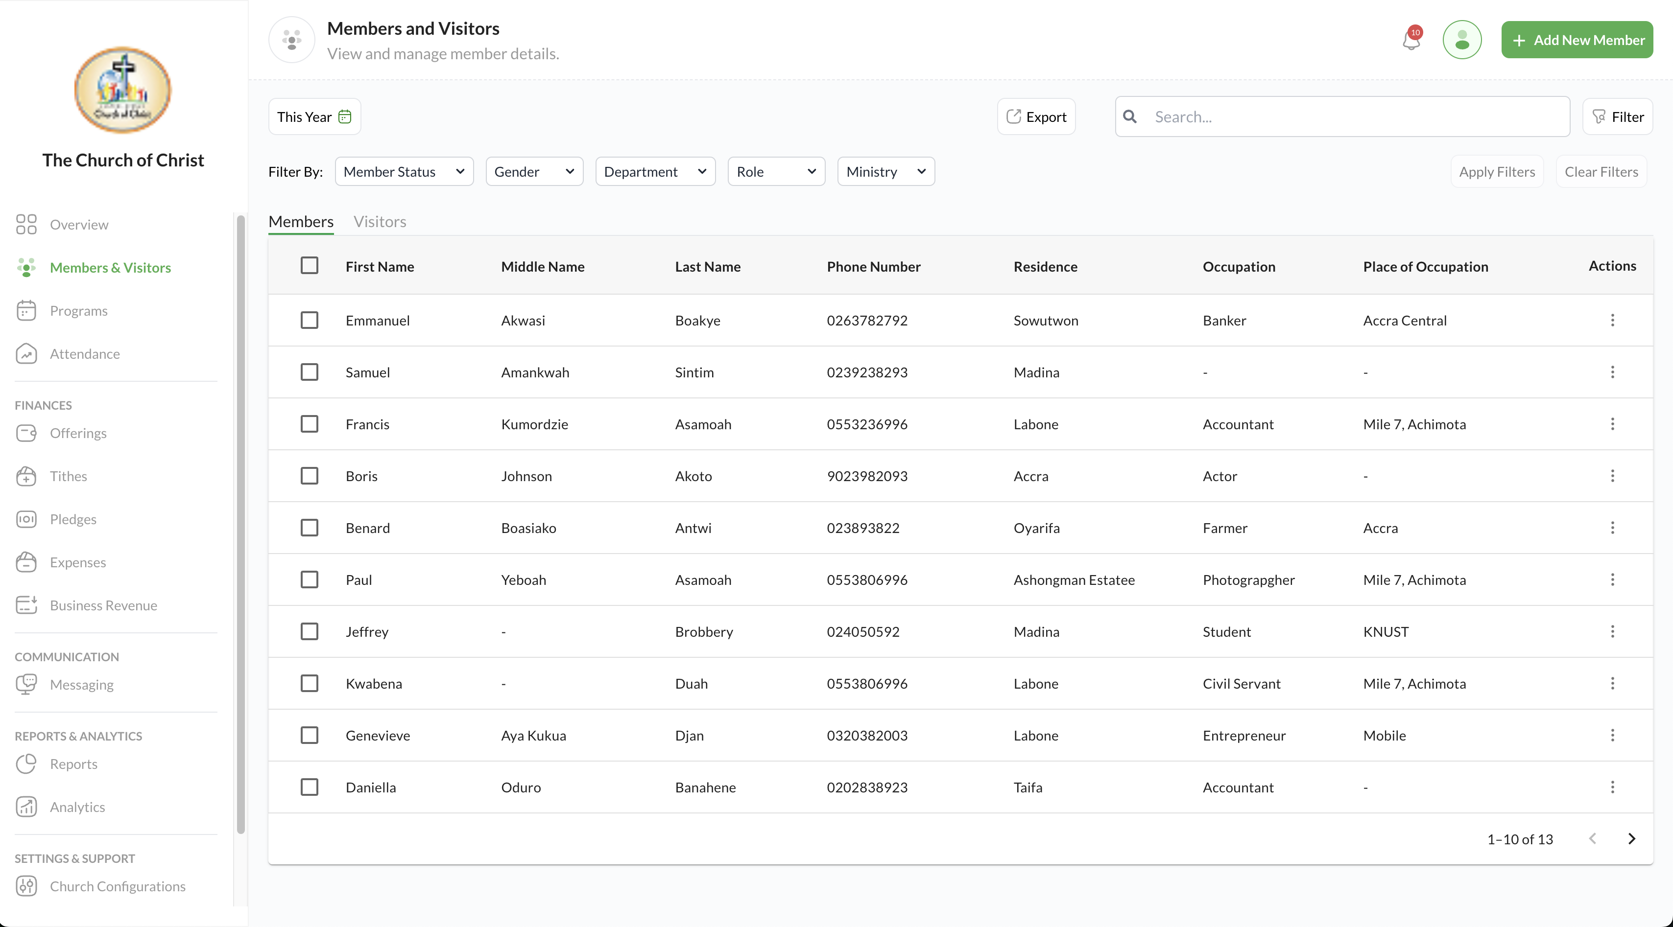Open actions menu for Kwabena Duah
Viewport: 1673px width, 927px height.
click(x=1612, y=684)
